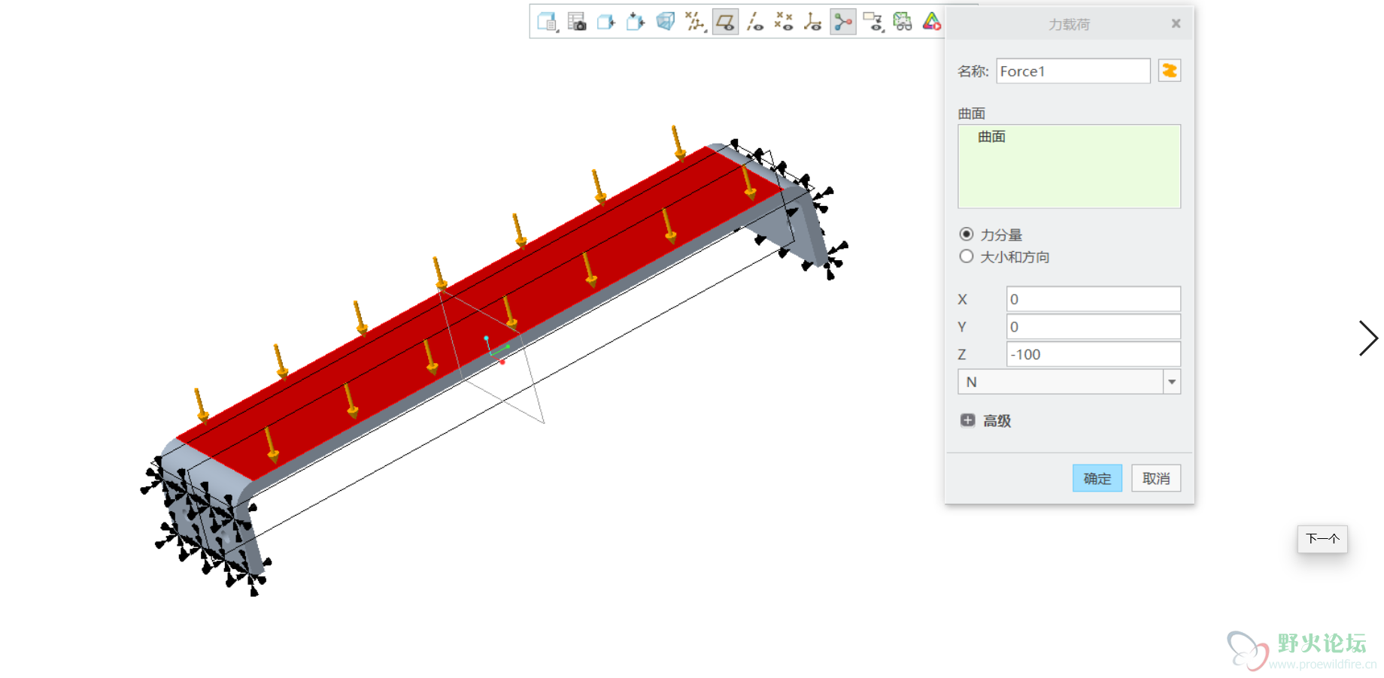This screenshot has width=1384, height=678.
Task: Click the simulation display glasses icon
Action: tap(902, 22)
